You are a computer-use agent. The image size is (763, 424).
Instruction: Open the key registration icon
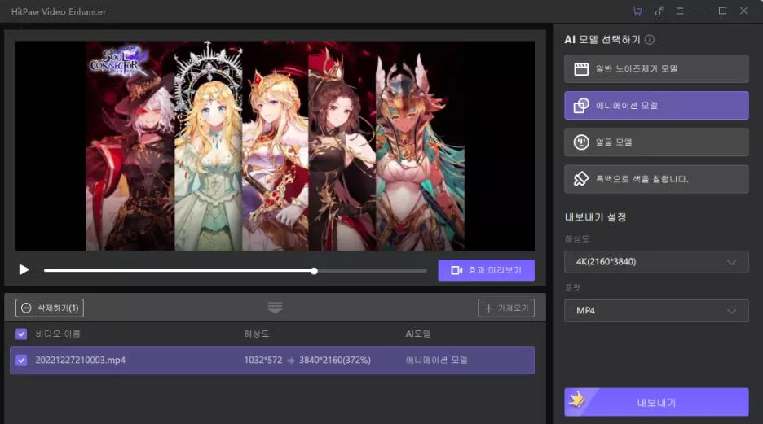(659, 11)
